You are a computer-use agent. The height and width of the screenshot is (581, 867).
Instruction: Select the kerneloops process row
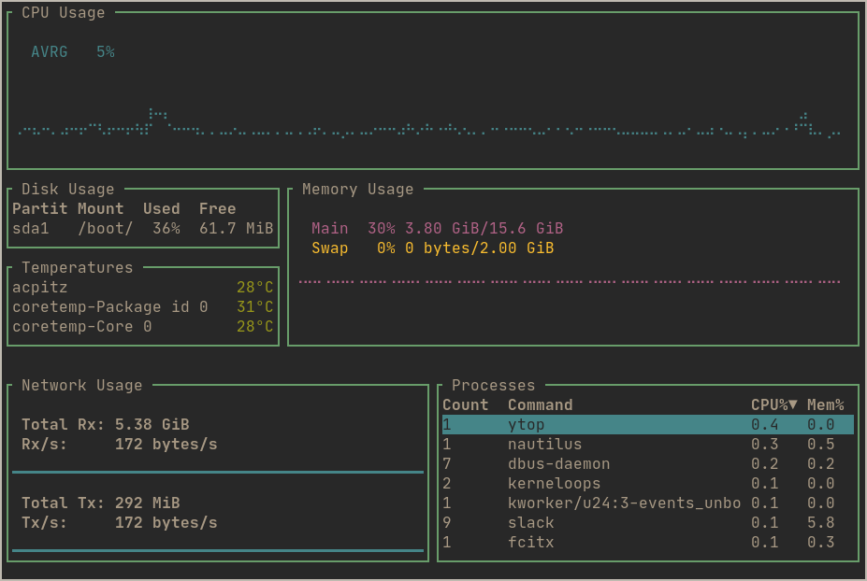tap(648, 484)
